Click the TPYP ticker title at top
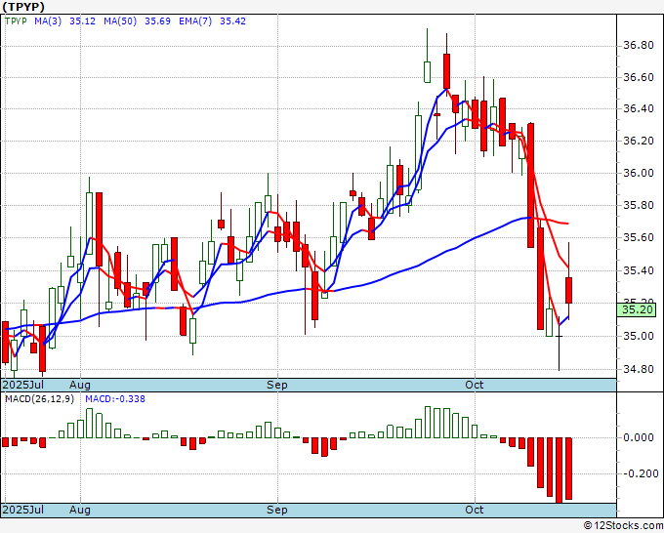This screenshot has height=533, width=664. [22, 6]
